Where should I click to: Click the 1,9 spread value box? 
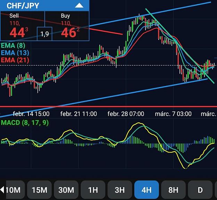click(44, 34)
